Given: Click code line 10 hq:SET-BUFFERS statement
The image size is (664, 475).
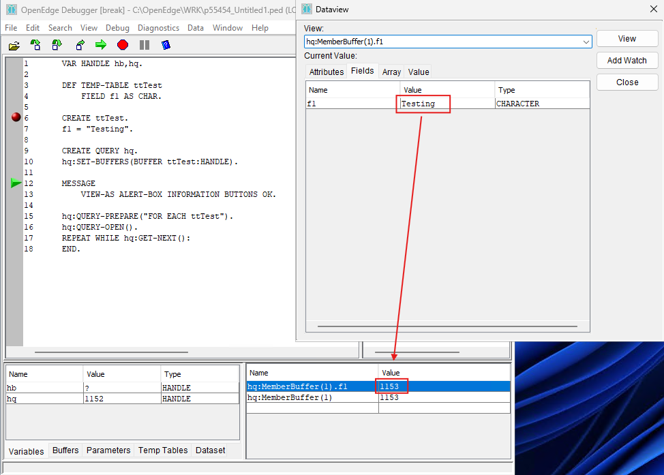Looking at the screenshot, I should click(x=150, y=162).
